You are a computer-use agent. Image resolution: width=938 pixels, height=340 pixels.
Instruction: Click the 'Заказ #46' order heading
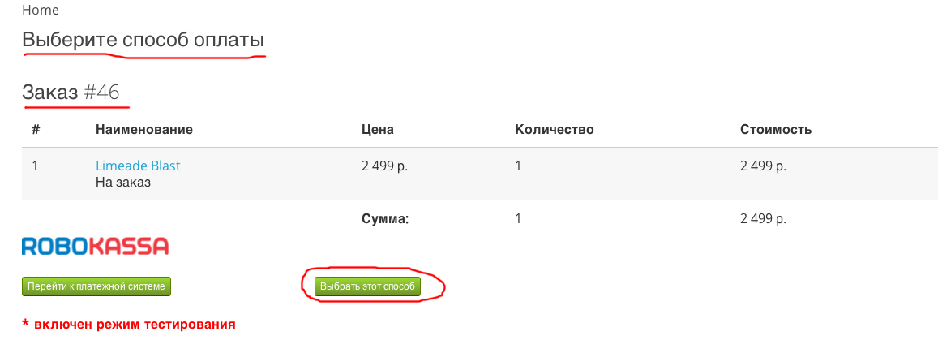pyautogui.click(x=71, y=93)
